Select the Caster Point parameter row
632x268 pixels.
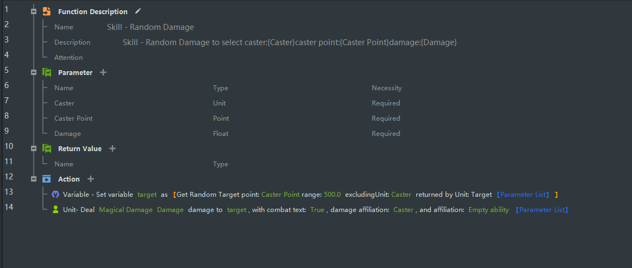point(73,119)
